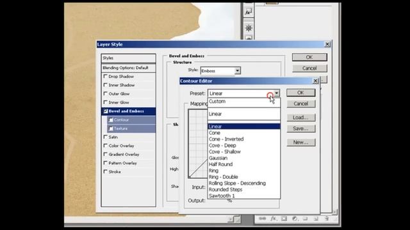Viewport: 410px width, 230px height.
Task: Open the Adjustments panel sun icon
Action: [249, 28]
